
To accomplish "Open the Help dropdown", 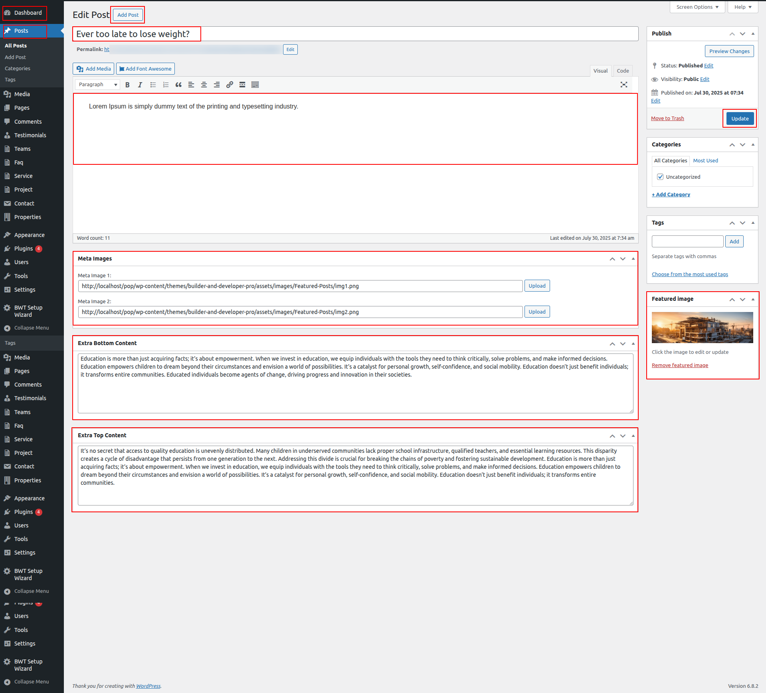I will 742,7.
